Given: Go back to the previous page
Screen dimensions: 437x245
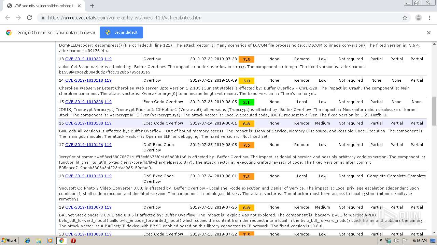Looking at the screenshot, I should pyautogui.click(x=8, y=18).
